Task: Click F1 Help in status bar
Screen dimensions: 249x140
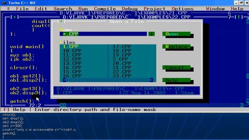Action: (x=14, y=110)
